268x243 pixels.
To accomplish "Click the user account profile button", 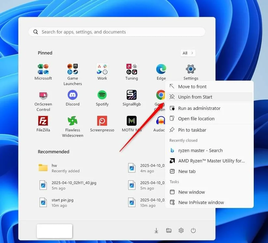I will coord(55,231).
